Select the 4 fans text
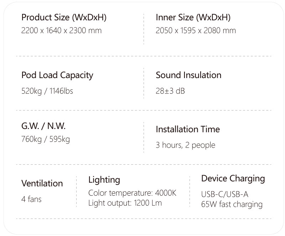 pyautogui.click(x=31, y=199)
